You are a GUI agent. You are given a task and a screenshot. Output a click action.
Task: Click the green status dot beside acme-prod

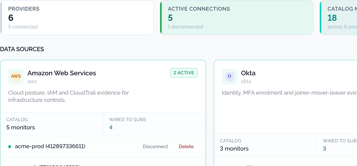(10, 147)
